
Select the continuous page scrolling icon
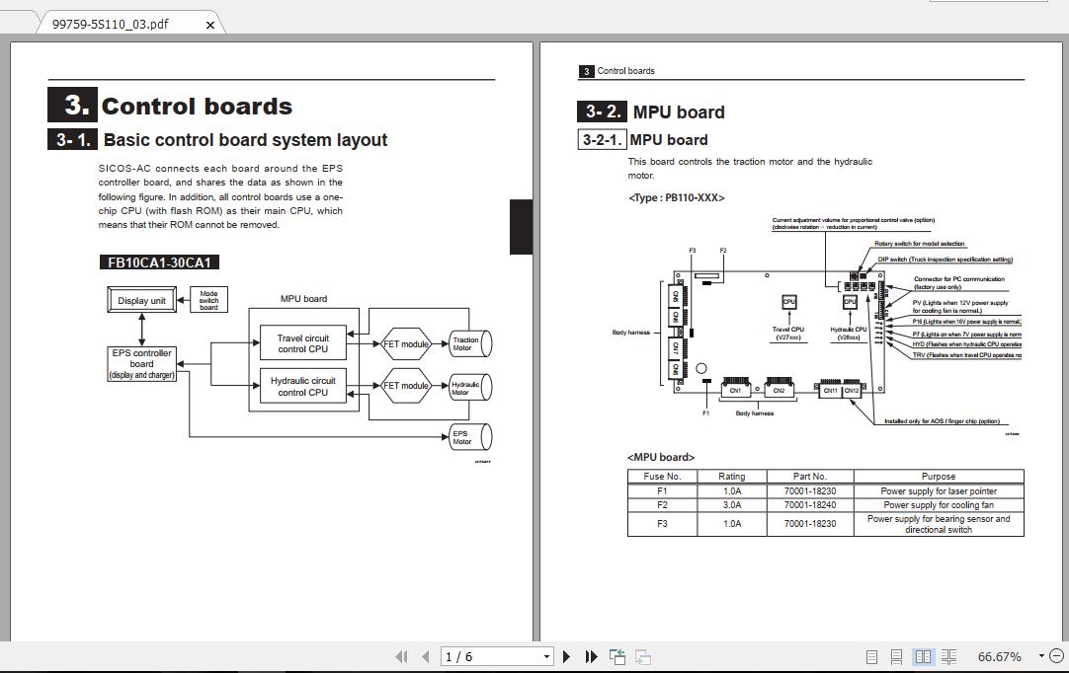(x=897, y=655)
